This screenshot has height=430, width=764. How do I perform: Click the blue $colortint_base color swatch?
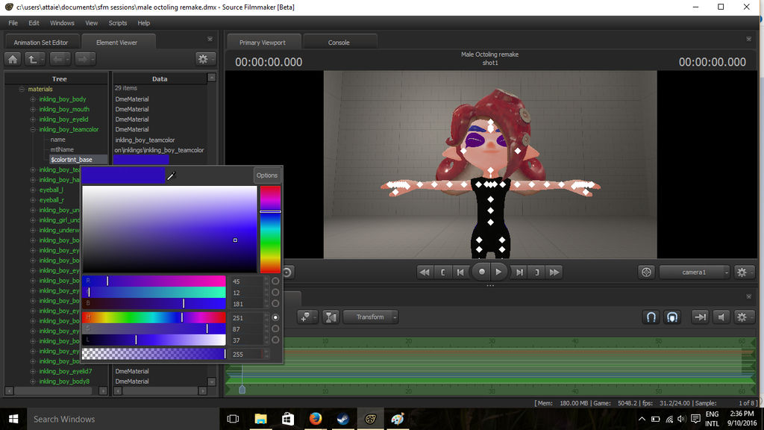click(x=141, y=160)
